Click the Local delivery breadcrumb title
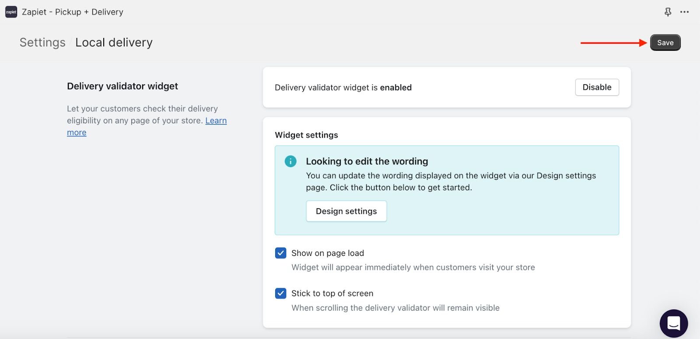Screen dimensions: 700x339 click(114, 42)
